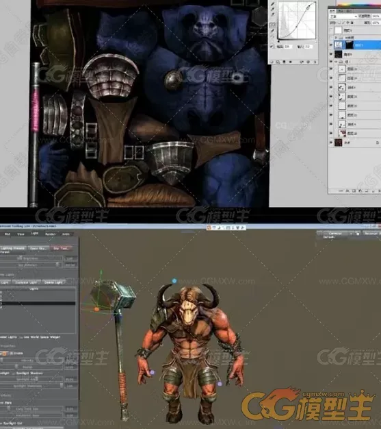381x429 pixels.
Task: Open the Light tab in Marmoset Toolbag
Action: pyautogui.click(x=34, y=234)
